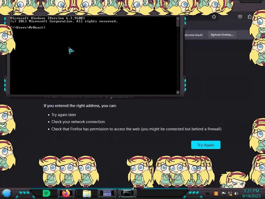Click the 'Microsoft Windows [Version 6.3.9600]' line
This screenshot has width=265, height=199.
pyautogui.click(x=48, y=18)
